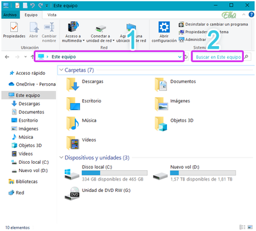Click the Nuevo vol (D:) usage bar
This screenshot has height=231, width=256.
coord(203,173)
